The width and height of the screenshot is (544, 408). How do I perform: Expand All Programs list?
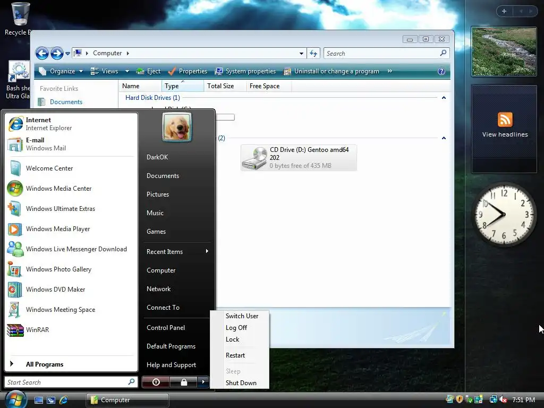coord(71,364)
